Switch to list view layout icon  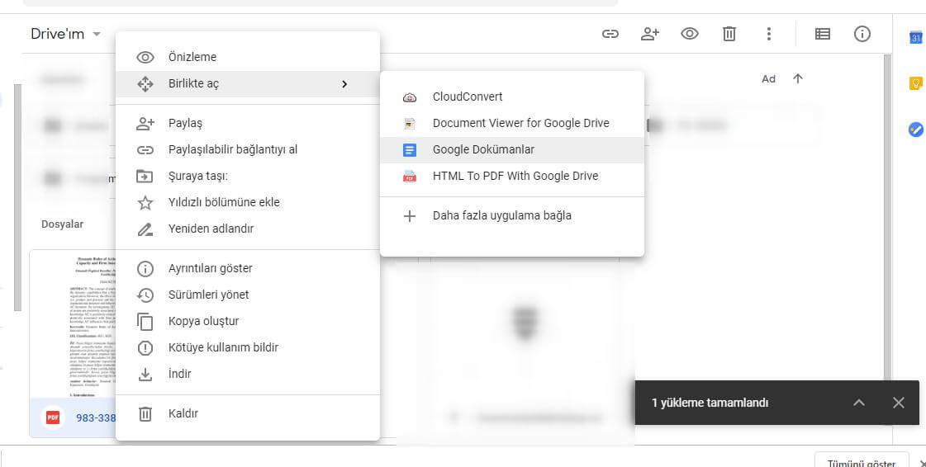(x=822, y=34)
